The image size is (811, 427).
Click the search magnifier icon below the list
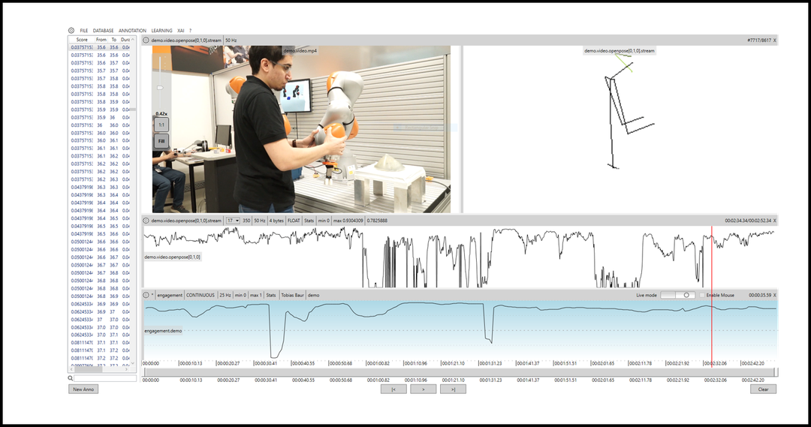click(x=71, y=378)
